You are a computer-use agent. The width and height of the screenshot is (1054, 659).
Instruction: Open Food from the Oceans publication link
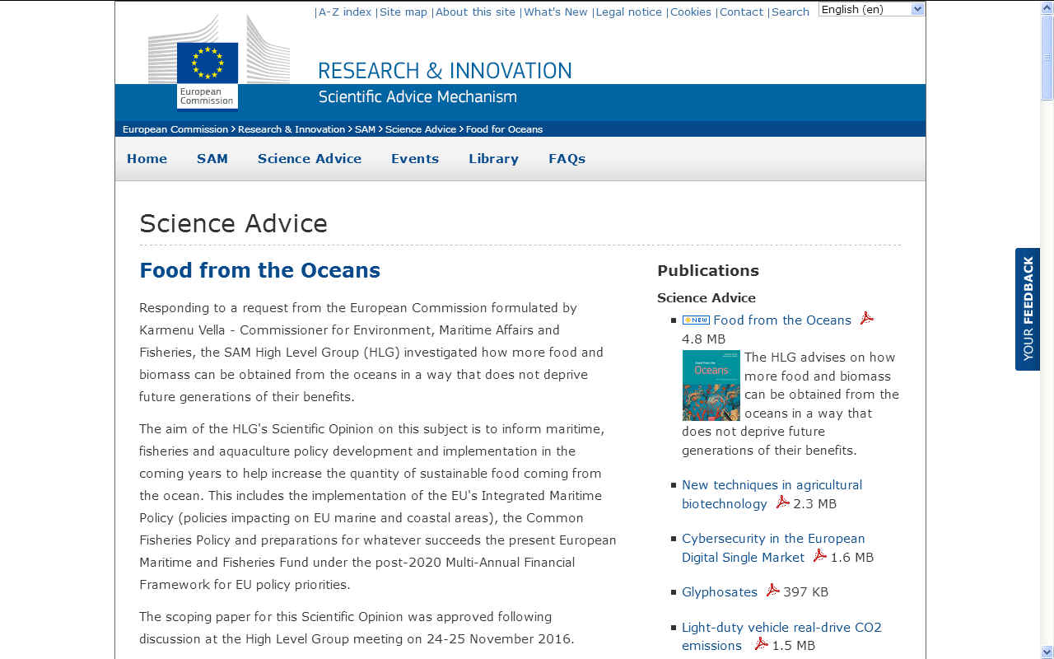pos(782,320)
